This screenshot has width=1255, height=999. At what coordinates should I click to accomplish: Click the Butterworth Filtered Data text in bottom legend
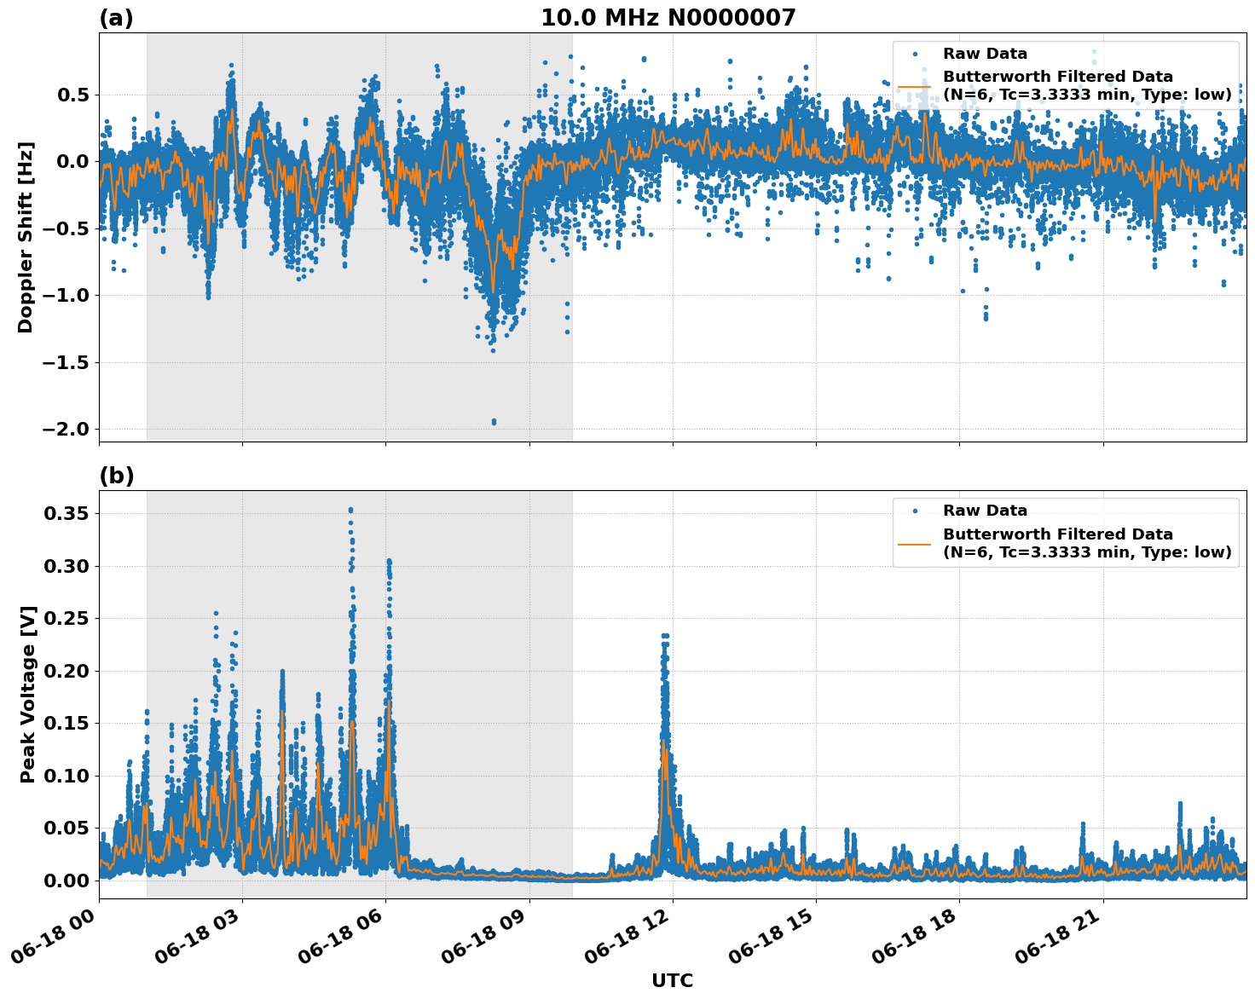click(x=1057, y=534)
